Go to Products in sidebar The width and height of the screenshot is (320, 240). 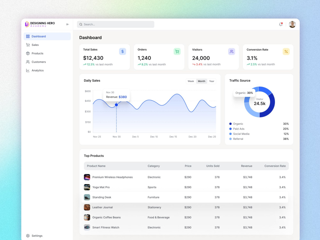point(47,53)
